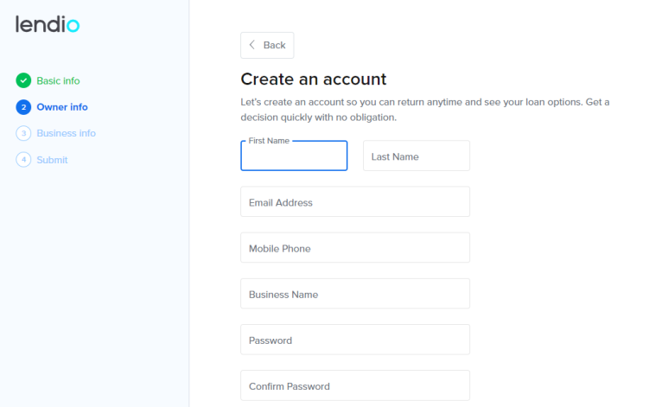Click the green Basic info checkmark icon
Viewport: 668px width, 407px height.
tap(23, 80)
